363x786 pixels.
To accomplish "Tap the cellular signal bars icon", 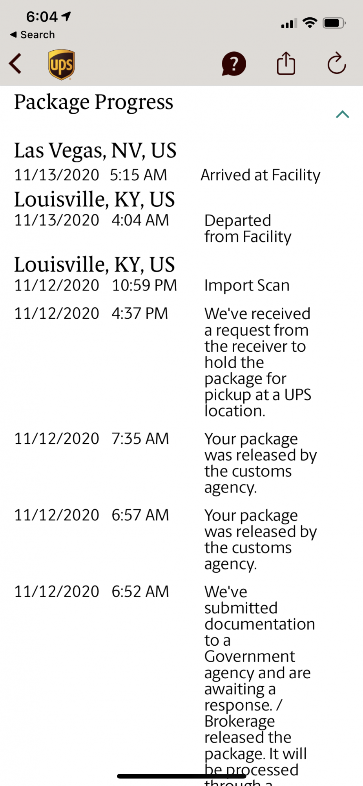I will click(x=289, y=24).
